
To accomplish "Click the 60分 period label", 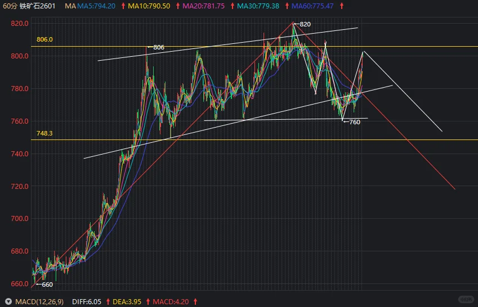I will tap(10, 6).
